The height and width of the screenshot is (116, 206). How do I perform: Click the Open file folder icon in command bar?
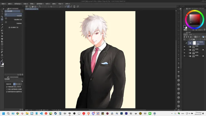point(33,6)
